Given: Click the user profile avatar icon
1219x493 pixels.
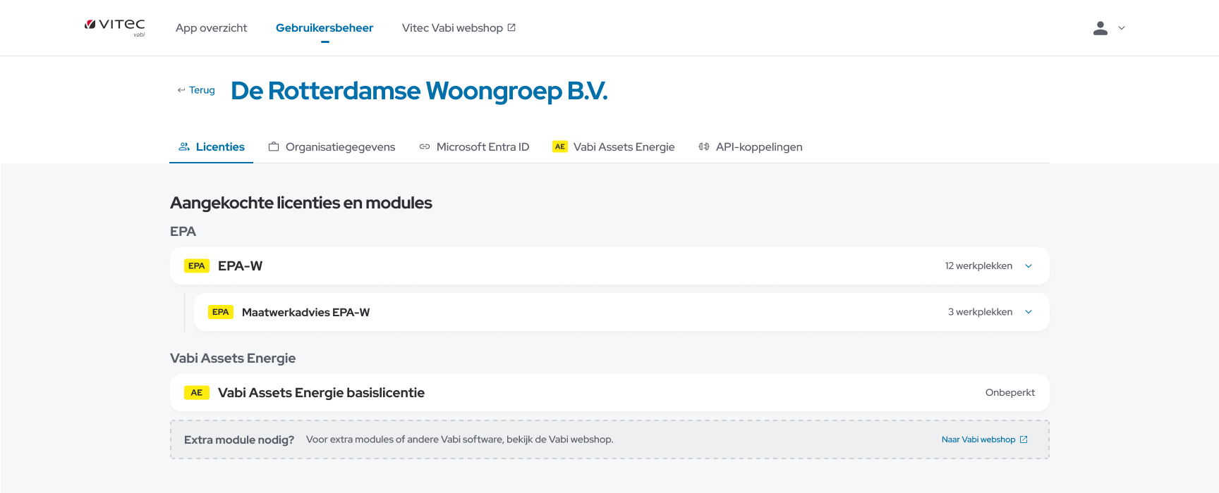Looking at the screenshot, I should coord(1100,28).
